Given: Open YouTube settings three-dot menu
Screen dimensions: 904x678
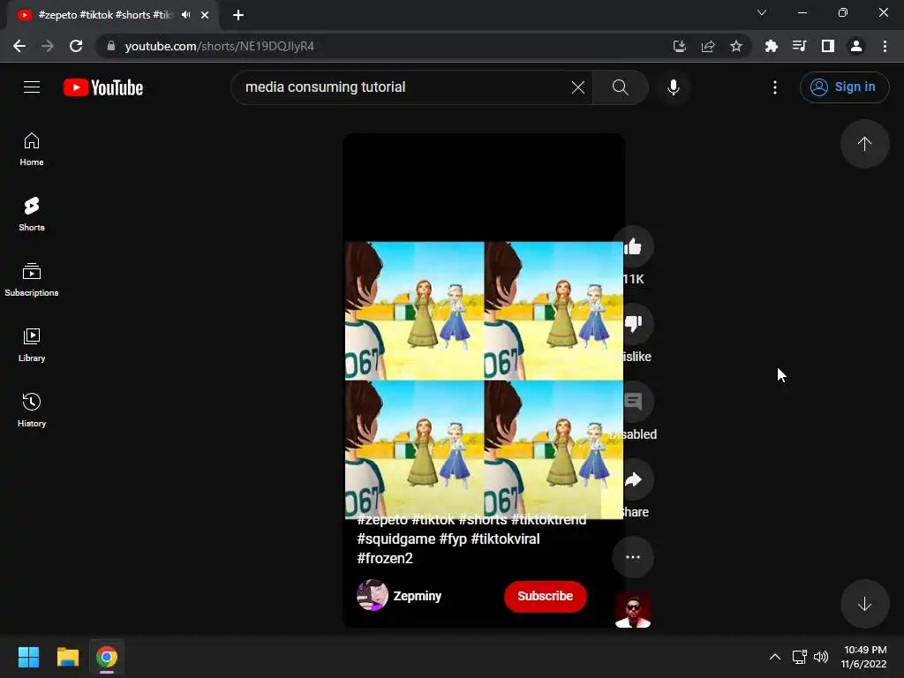Looking at the screenshot, I should 775,87.
